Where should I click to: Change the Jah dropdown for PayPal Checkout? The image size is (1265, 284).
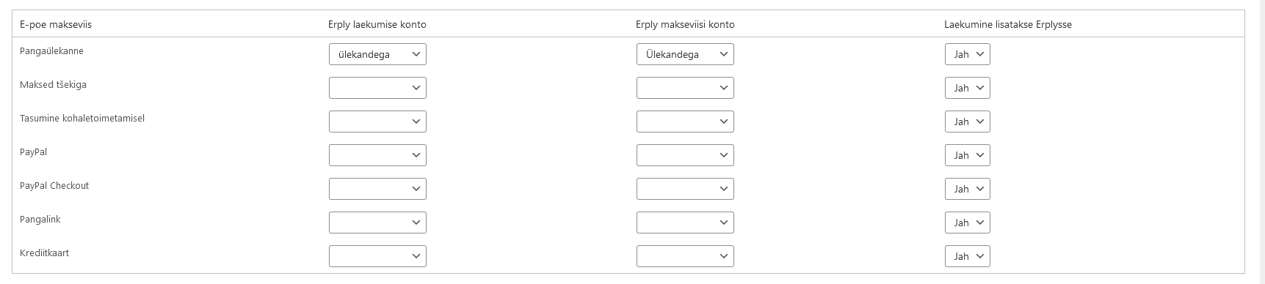tap(967, 189)
